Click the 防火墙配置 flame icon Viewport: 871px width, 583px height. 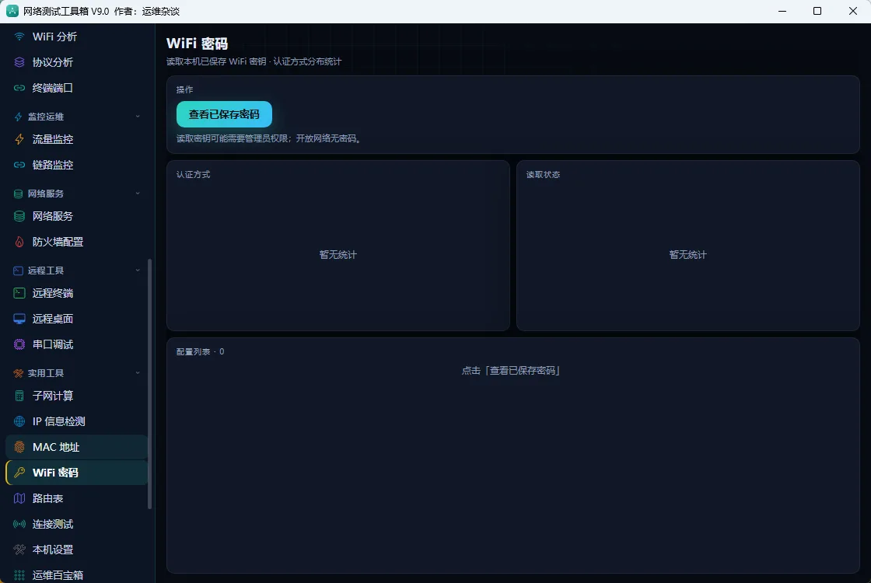[19, 242]
